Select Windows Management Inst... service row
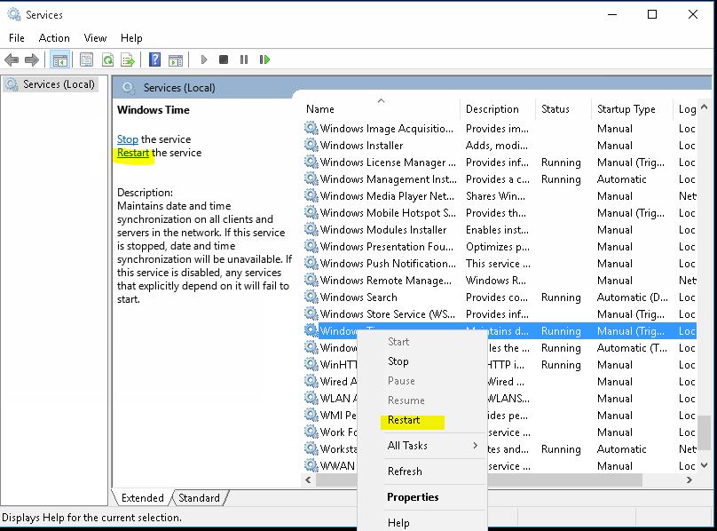Viewport: 717px width, 531px height. coord(500,179)
